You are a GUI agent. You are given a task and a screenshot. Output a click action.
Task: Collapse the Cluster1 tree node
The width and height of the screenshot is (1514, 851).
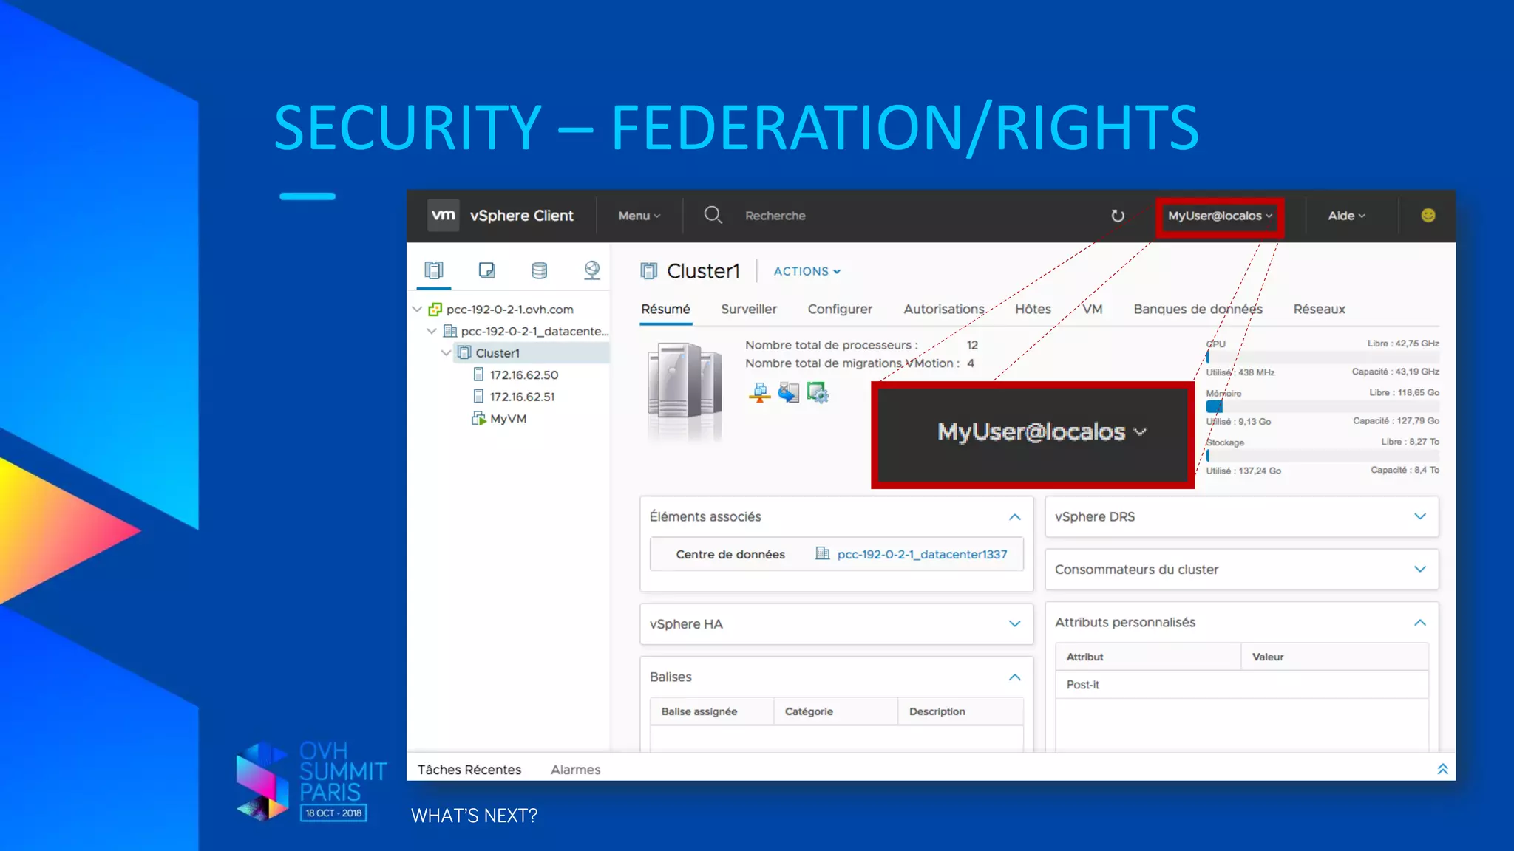[x=446, y=353]
